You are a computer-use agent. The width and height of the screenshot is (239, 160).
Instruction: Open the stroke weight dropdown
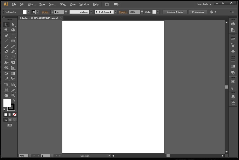pyautogui.click(x=66, y=12)
